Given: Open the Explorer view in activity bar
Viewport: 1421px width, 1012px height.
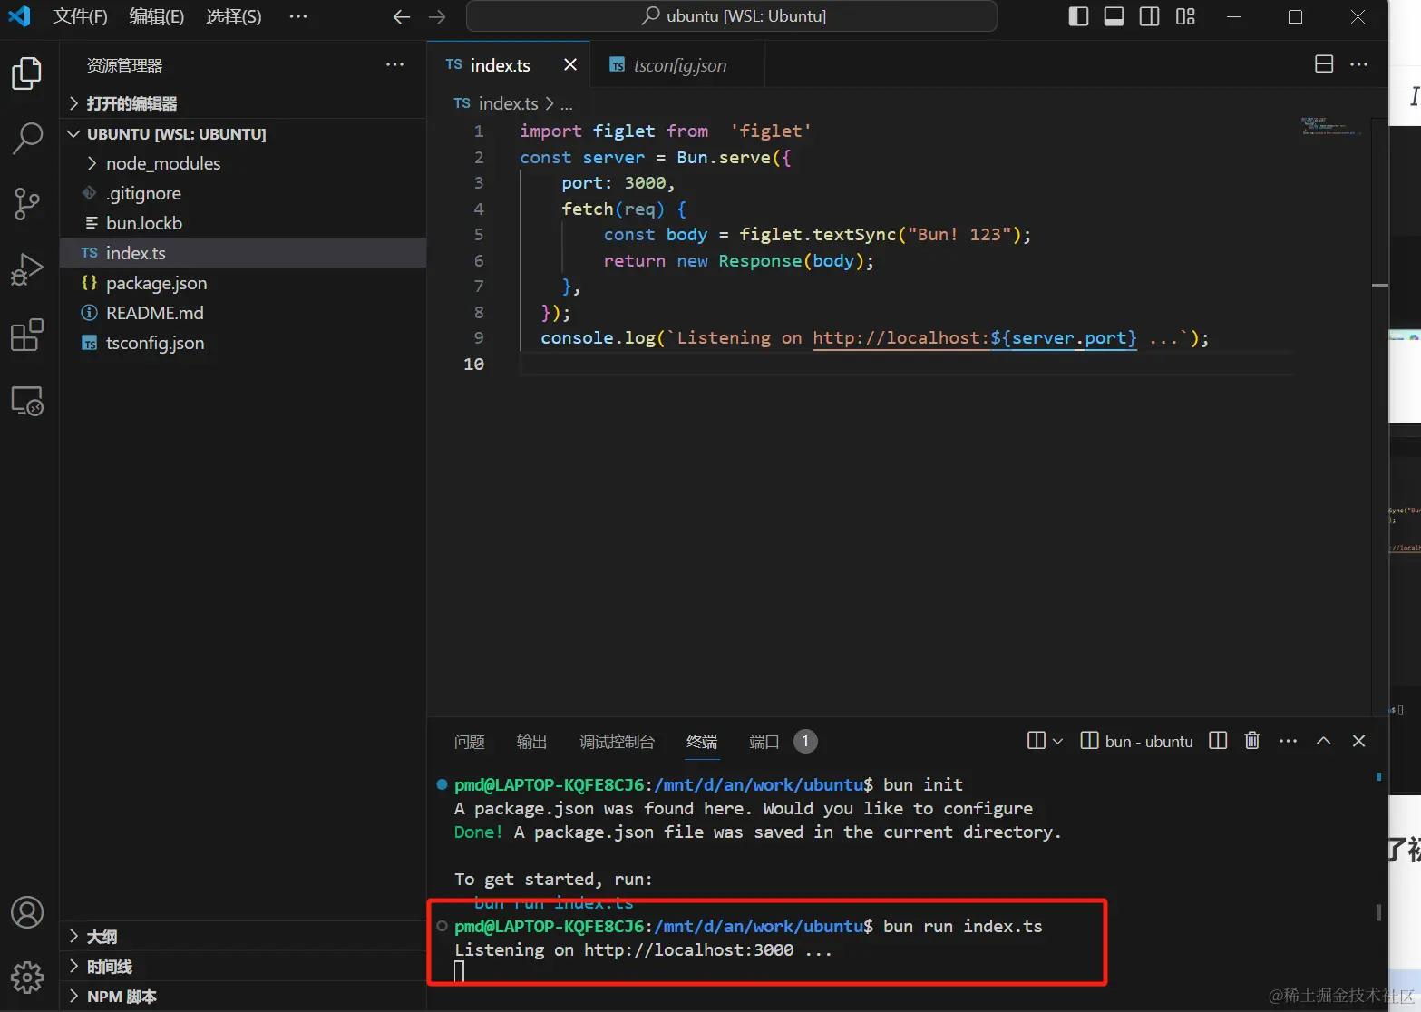Looking at the screenshot, I should [x=27, y=73].
